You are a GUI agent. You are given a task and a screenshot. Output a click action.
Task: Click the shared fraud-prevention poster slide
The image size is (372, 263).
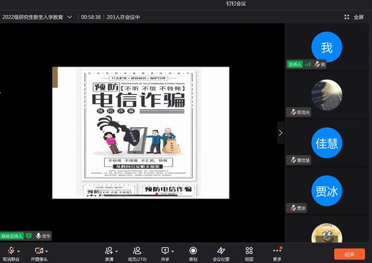[140, 132]
